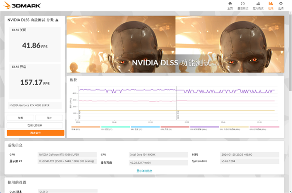Click the vertical marker line at mid-chart

[177, 103]
